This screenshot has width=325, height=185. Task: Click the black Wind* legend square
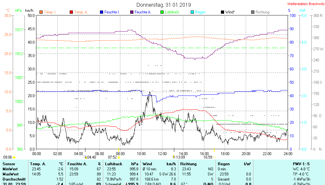tap(223, 12)
